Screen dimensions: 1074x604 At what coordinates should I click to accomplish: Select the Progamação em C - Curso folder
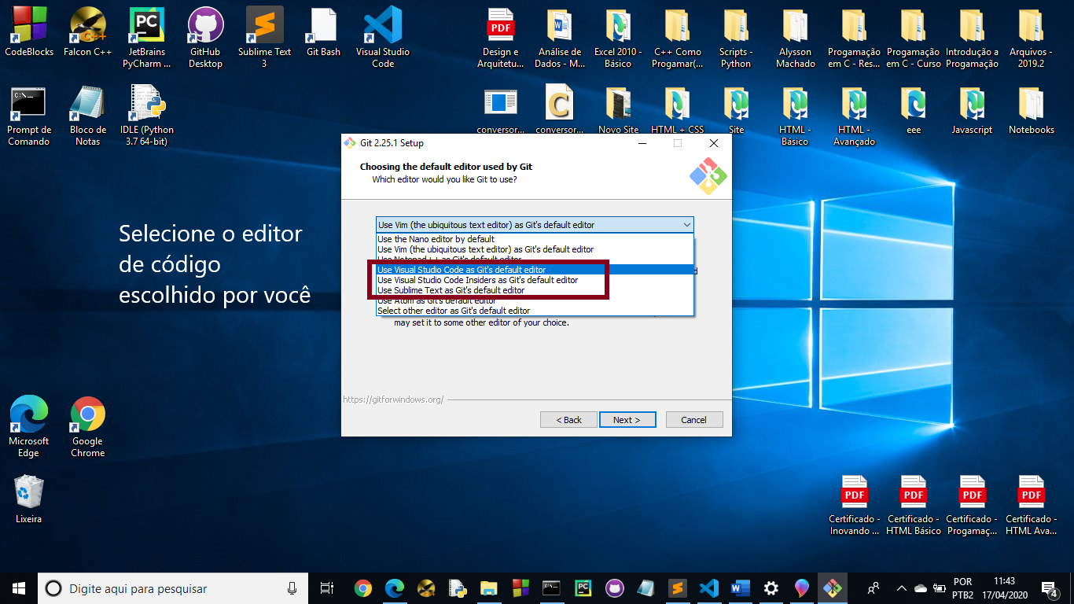(x=913, y=37)
